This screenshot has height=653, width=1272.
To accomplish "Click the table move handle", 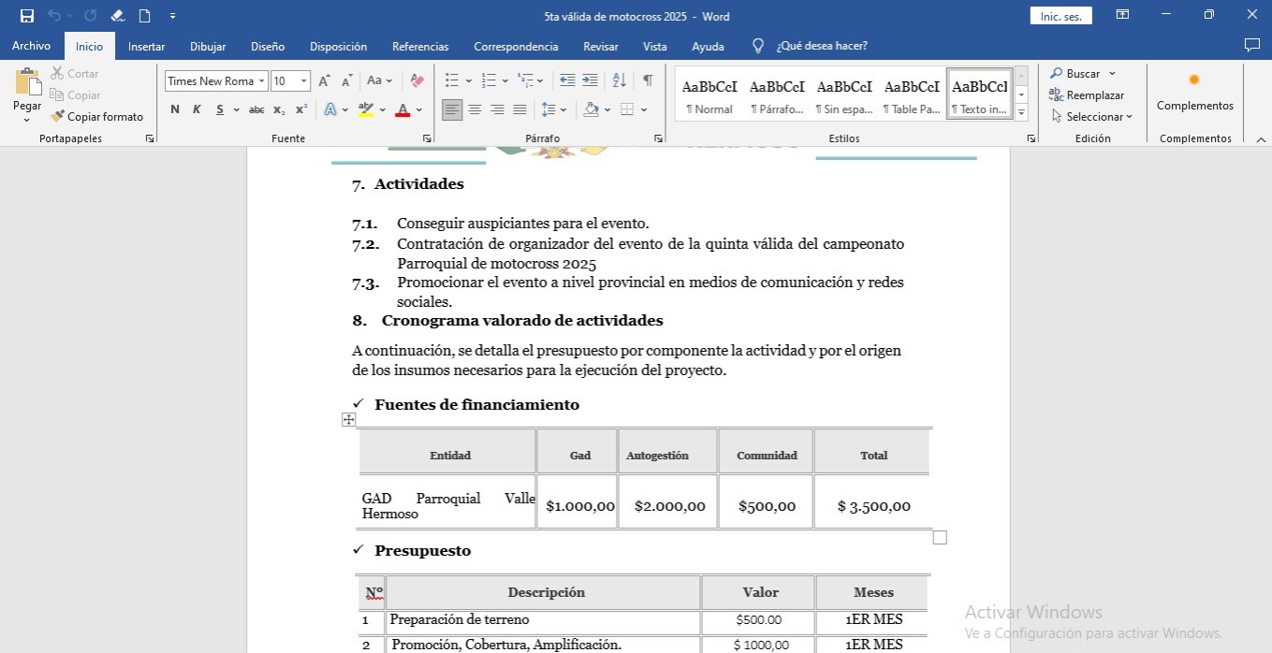I will (349, 420).
